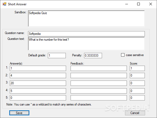Click the 'case sensitive' label text

point(135,55)
